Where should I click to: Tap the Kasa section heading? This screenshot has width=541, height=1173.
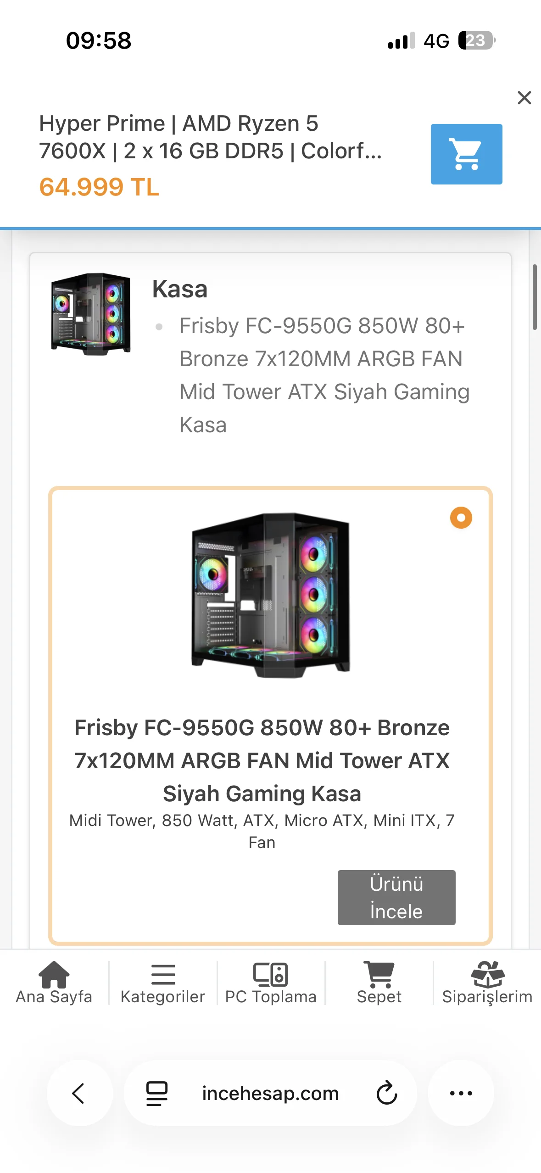[x=180, y=289]
